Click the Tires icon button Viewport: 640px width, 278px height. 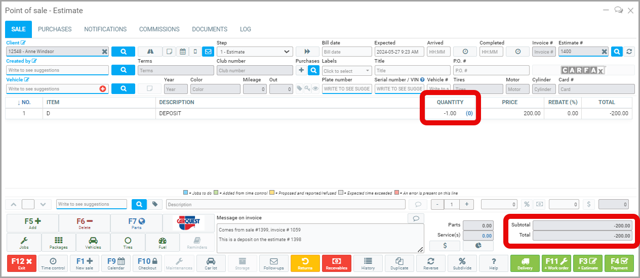pos(128,243)
